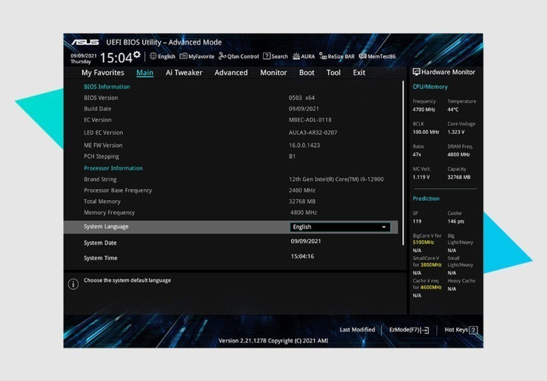Click the 146 pts cooler score
This screenshot has height=381, width=547.
[x=456, y=222]
